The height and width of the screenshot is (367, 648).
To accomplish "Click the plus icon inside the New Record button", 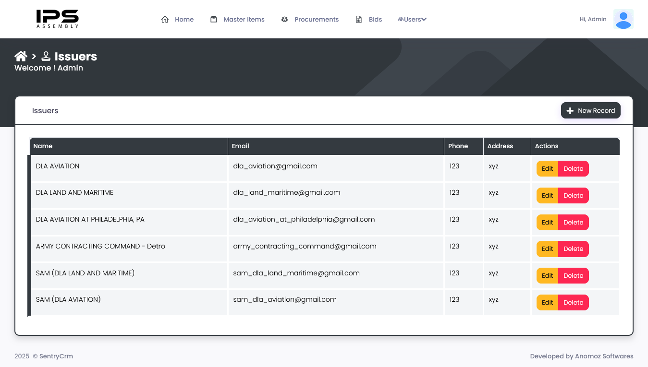I will click(x=570, y=110).
